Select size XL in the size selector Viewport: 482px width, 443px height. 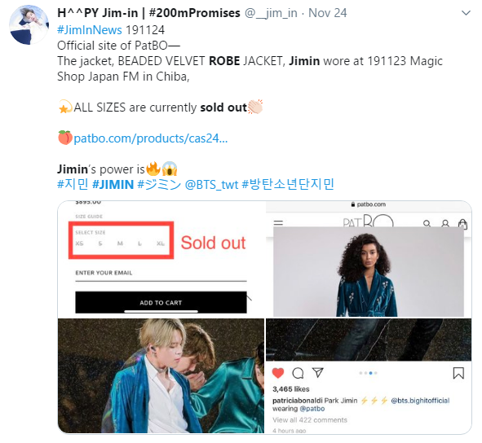[161, 243]
